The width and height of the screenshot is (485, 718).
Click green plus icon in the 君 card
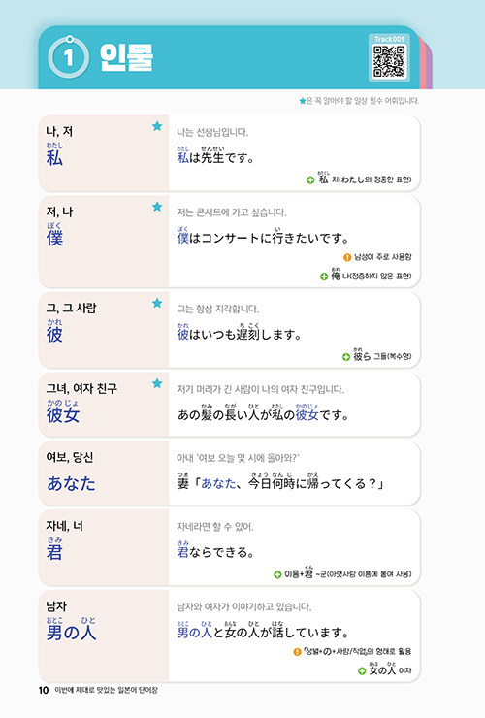pyautogui.click(x=277, y=574)
